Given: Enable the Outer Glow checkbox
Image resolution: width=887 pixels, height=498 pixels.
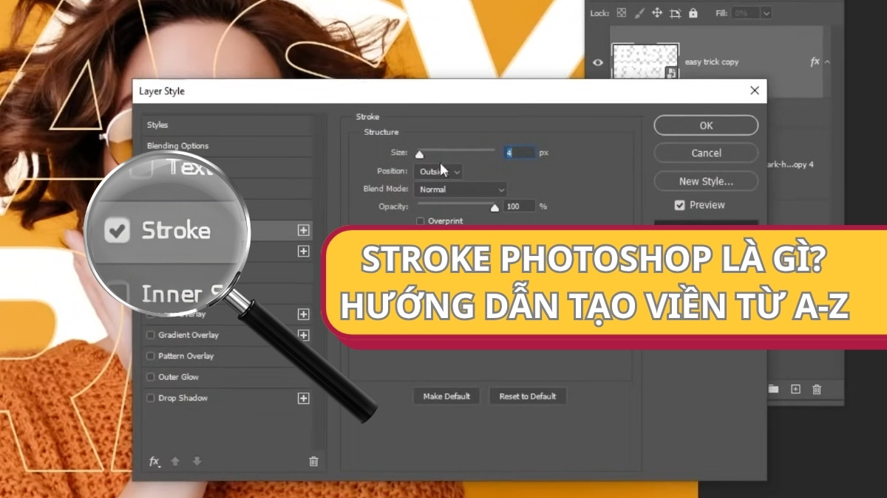Looking at the screenshot, I should tap(151, 377).
